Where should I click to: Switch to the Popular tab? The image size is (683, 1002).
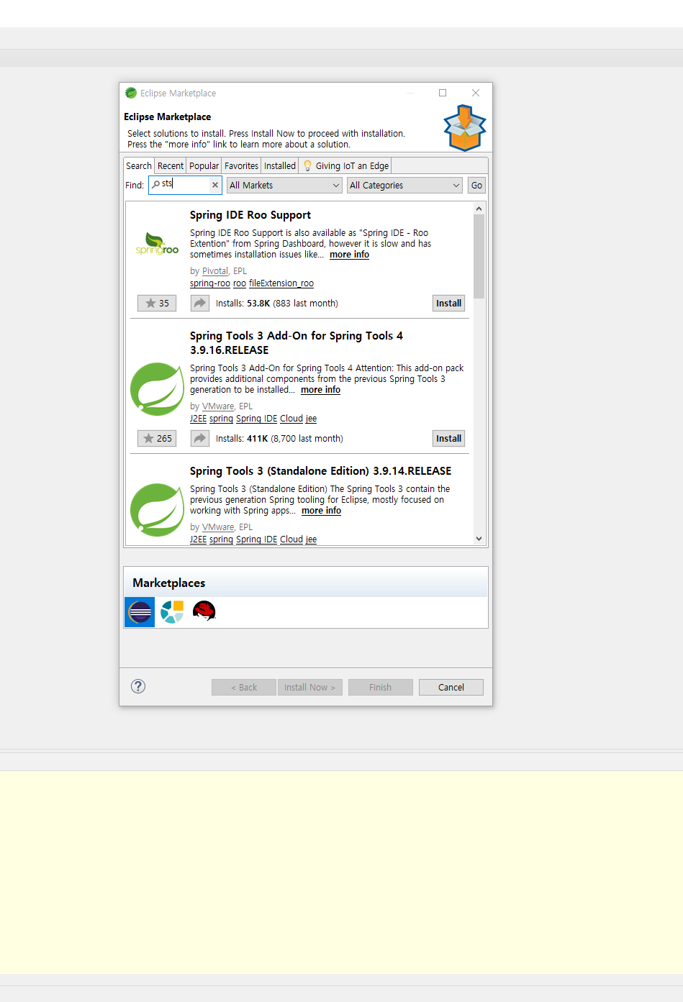[204, 166]
